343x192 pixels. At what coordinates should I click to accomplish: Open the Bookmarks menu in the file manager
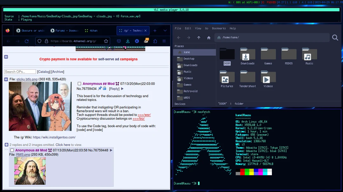(x=219, y=28)
